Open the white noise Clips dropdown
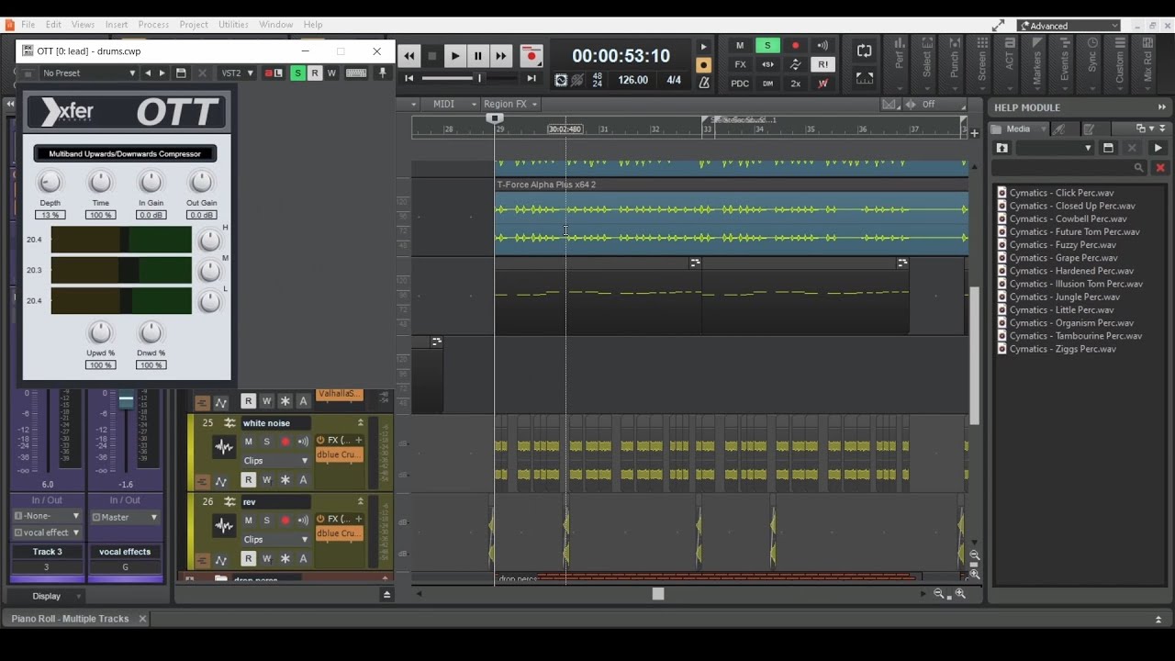This screenshot has width=1175, height=661. [275, 461]
